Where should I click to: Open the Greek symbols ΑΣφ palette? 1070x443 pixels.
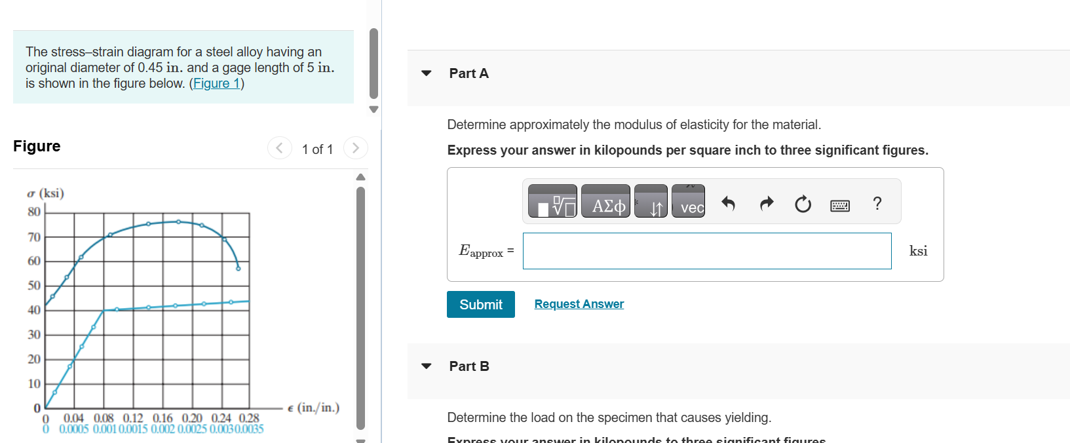pyautogui.click(x=605, y=201)
